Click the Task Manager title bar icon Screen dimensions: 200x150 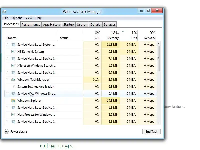pyautogui.click(x=4, y=12)
